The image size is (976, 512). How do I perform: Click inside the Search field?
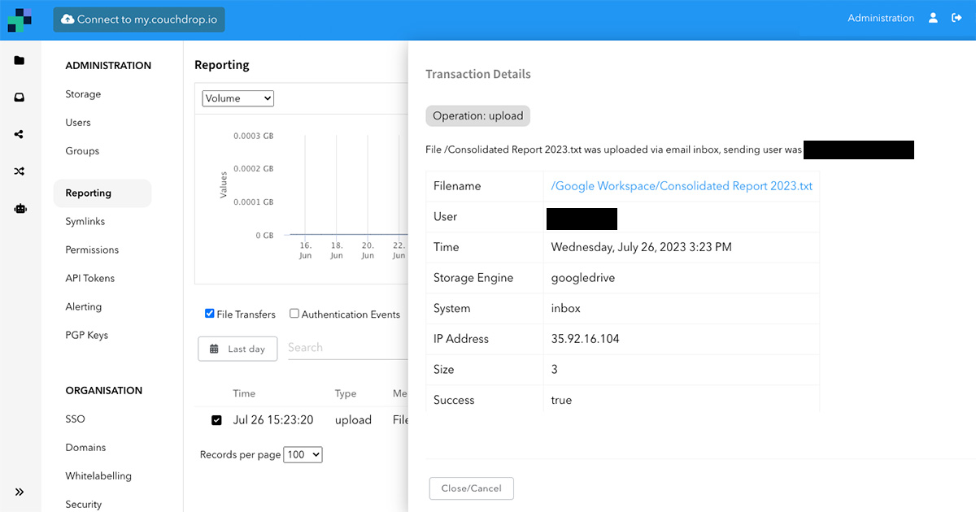(342, 348)
